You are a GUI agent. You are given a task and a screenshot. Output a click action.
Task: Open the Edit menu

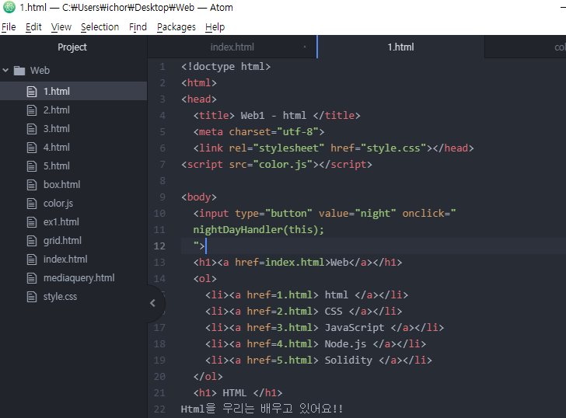tap(33, 27)
